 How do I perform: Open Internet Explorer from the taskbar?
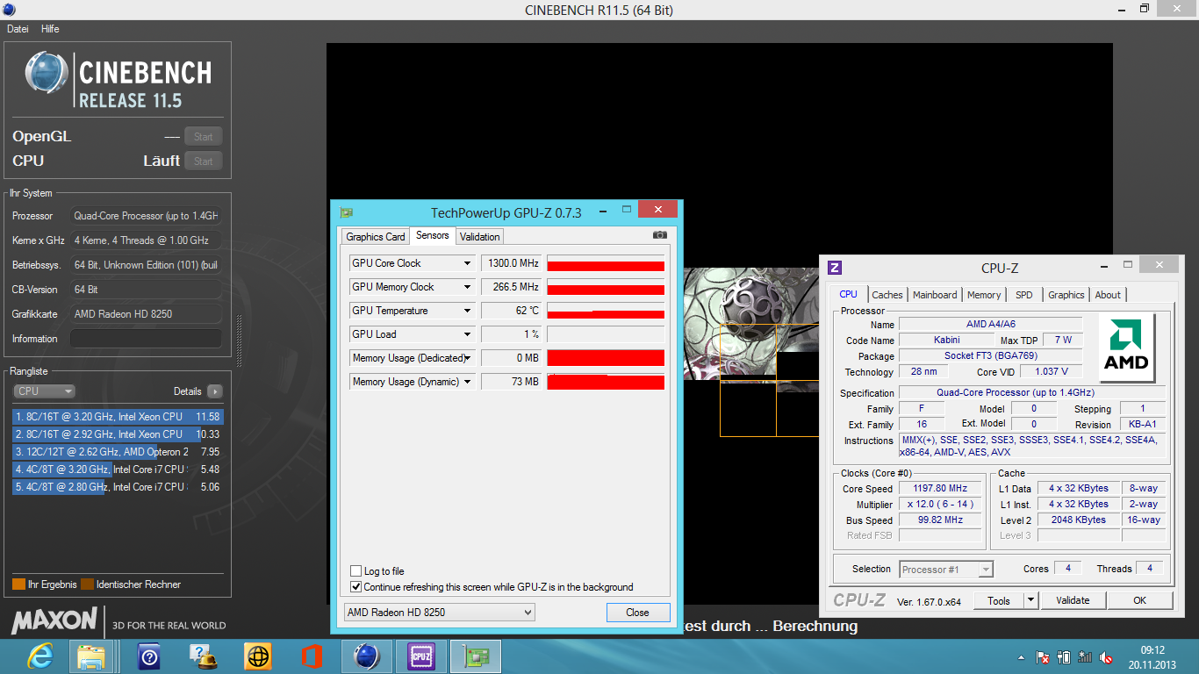(39, 656)
